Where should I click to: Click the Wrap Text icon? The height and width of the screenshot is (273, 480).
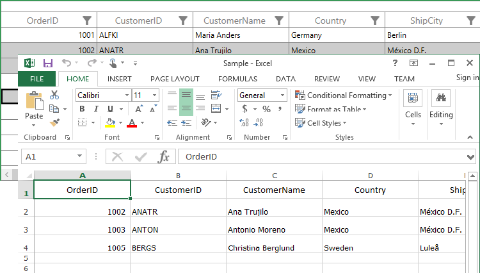coord(216,95)
